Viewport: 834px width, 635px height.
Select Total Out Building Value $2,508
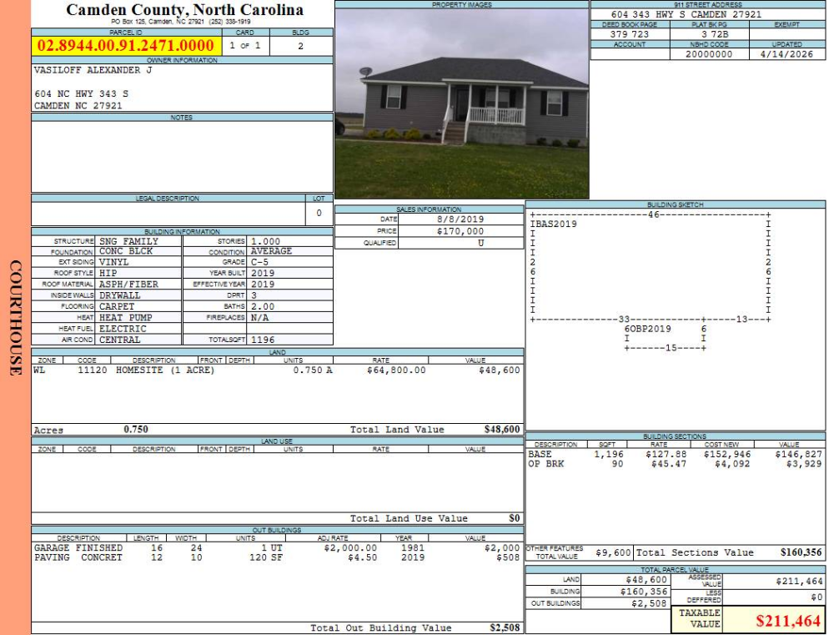coord(505,628)
